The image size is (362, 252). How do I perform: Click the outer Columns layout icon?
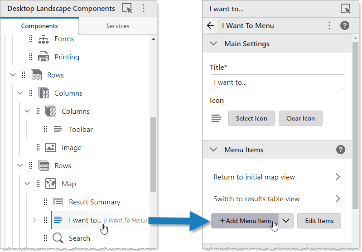pyautogui.click(x=43, y=93)
